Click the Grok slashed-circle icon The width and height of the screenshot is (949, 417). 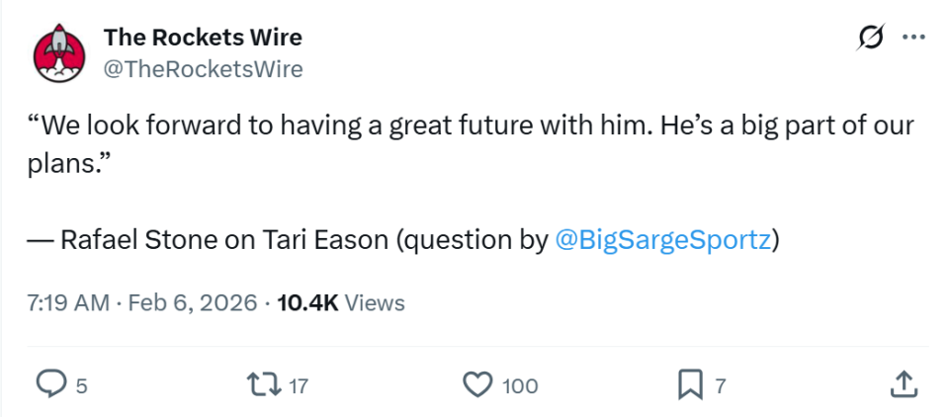pyautogui.click(x=871, y=38)
